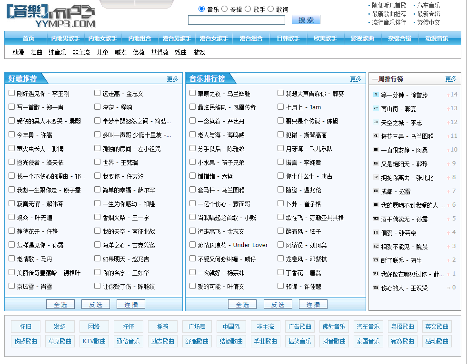Screen dimensions: 467x364
Task: Click rank 15 badge icon beside 伤心的人
Action: (x=376, y=287)
